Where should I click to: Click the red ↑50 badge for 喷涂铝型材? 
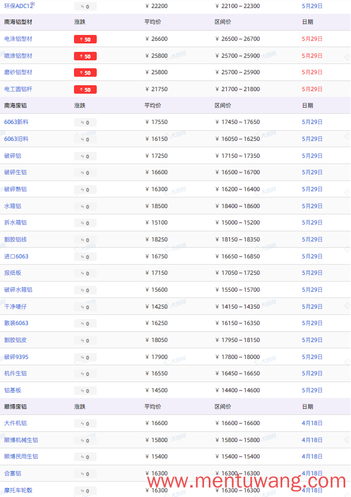85,56
